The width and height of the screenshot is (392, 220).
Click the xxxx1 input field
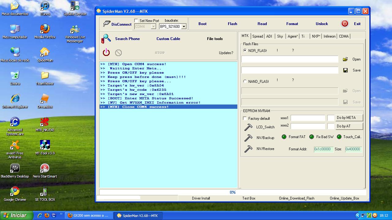click(308, 118)
